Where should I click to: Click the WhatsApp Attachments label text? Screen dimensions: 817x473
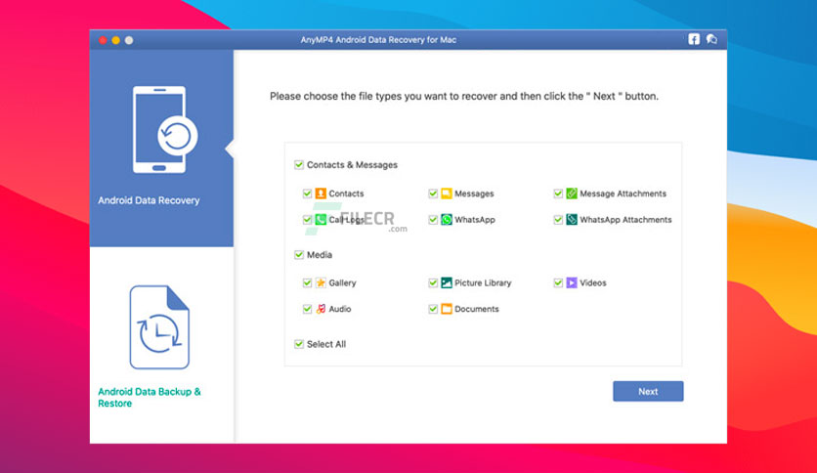point(625,220)
